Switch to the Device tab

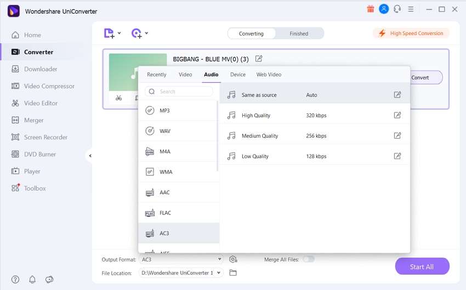click(x=238, y=75)
